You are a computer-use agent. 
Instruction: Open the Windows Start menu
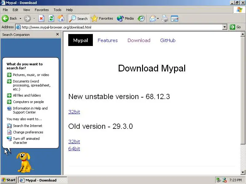click(9, 180)
